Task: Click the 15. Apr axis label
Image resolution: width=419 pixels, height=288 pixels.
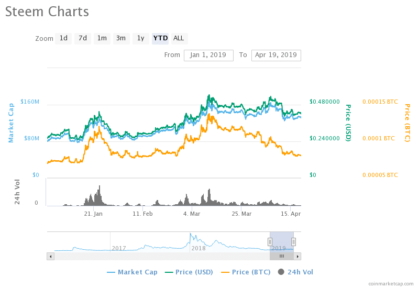Action: click(x=291, y=214)
